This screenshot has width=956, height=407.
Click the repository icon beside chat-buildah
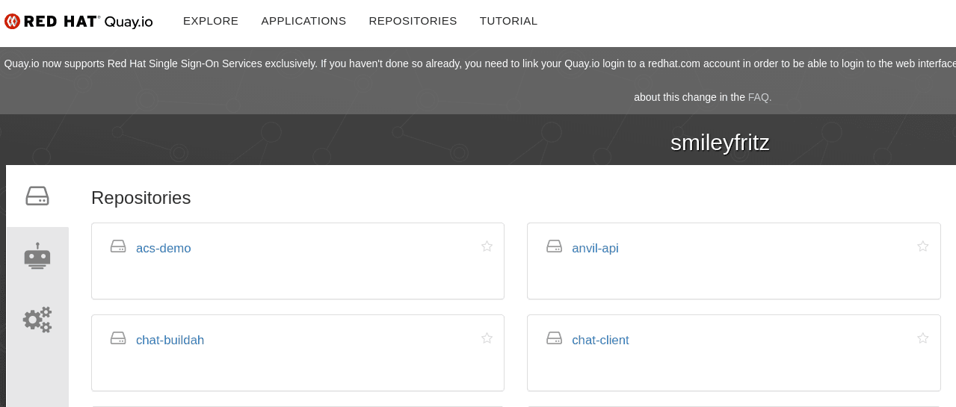118,338
